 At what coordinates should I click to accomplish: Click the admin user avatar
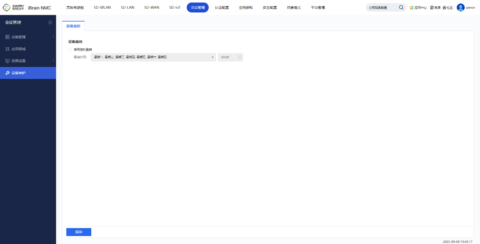[x=461, y=8]
